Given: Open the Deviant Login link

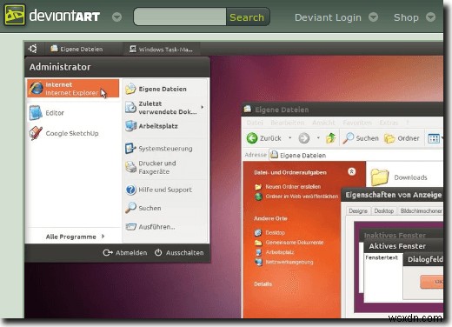Looking at the screenshot, I should (x=328, y=17).
